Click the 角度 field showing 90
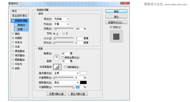Image resolution: width=190 pixels, height=102 pixels. pos(65,53)
